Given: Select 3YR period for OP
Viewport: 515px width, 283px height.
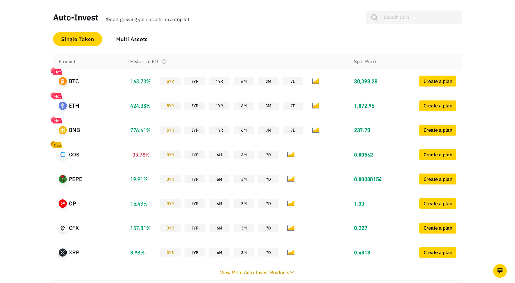Looking at the screenshot, I should point(170,203).
